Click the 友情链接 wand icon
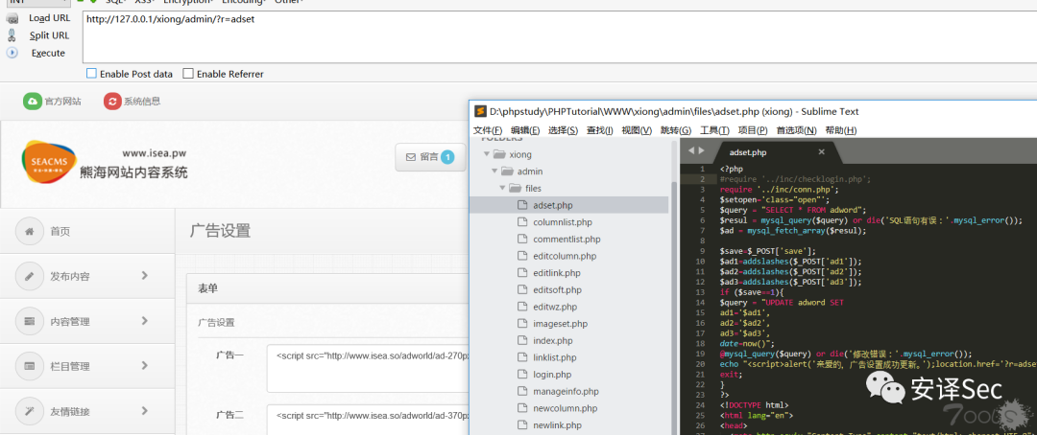The width and height of the screenshot is (1037, 435). coord(30,411)
